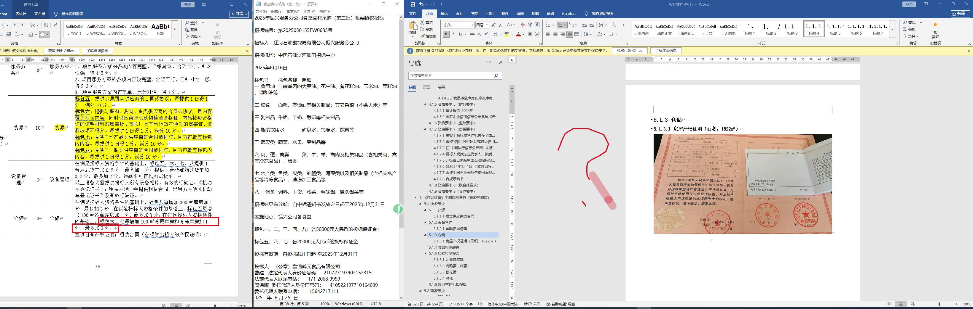Apply subscript formatting in right Word
The height and width of the screenshot is (309, 973).
click(479, 34)
